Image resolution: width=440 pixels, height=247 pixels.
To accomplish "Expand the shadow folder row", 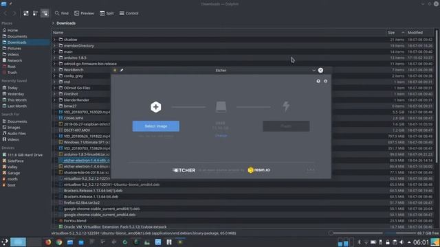I will tap(55, 40).
